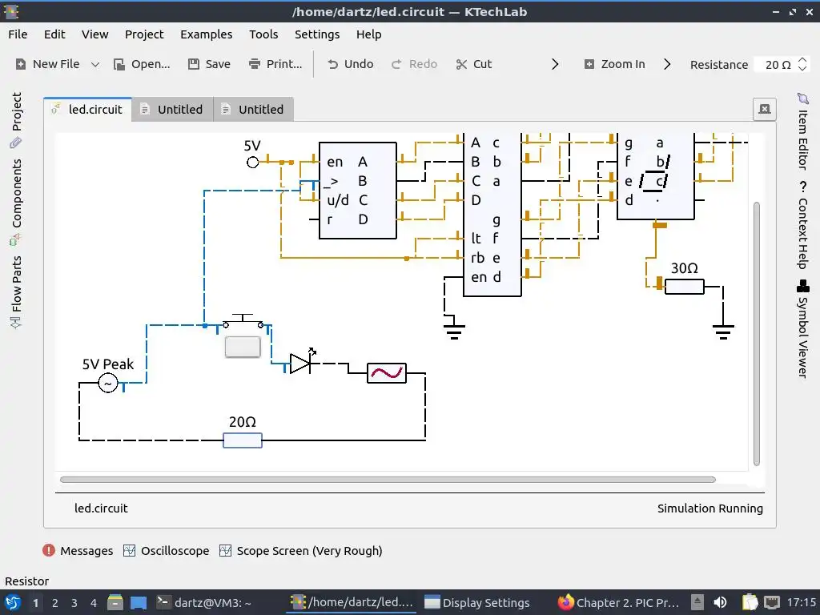The height and width of the screenshot is (615, 820).
Task: Select the LED diode component
Action: [300, 364]
